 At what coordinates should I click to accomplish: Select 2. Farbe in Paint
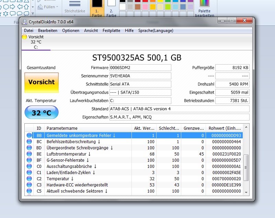click(111, 9)
